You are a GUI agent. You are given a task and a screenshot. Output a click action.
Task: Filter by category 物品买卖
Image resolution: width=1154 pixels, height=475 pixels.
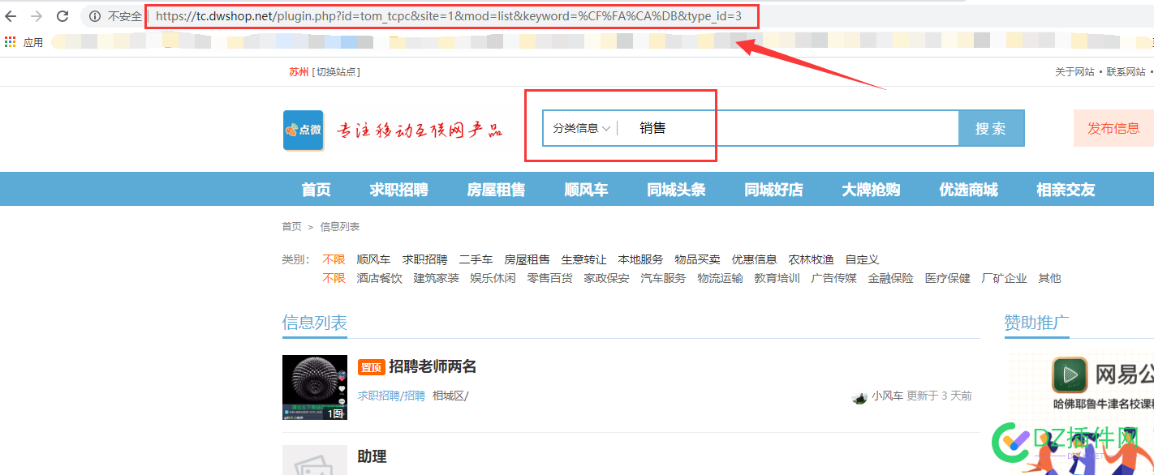697,259
